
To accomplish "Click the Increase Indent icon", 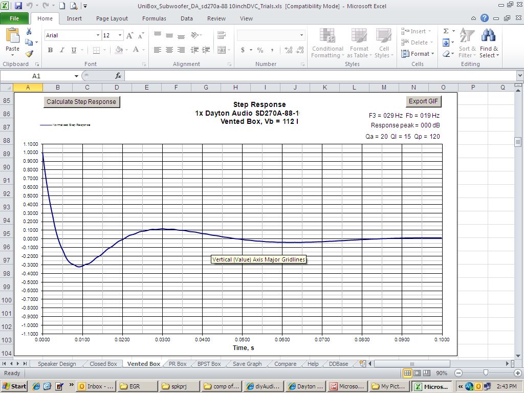I will pyautogui.click(x=206, y=50).
